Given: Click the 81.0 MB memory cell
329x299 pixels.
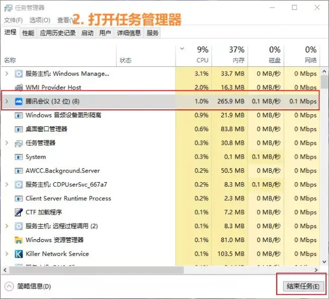Looking at the screenshot, I should tap(232, 240).
